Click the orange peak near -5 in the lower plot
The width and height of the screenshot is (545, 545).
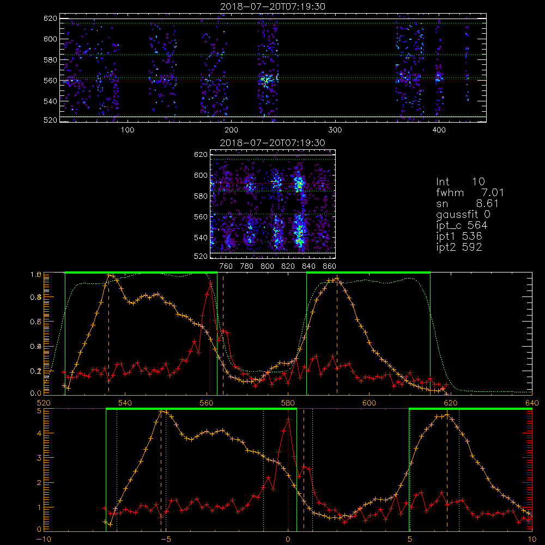(x=161, y=411)
